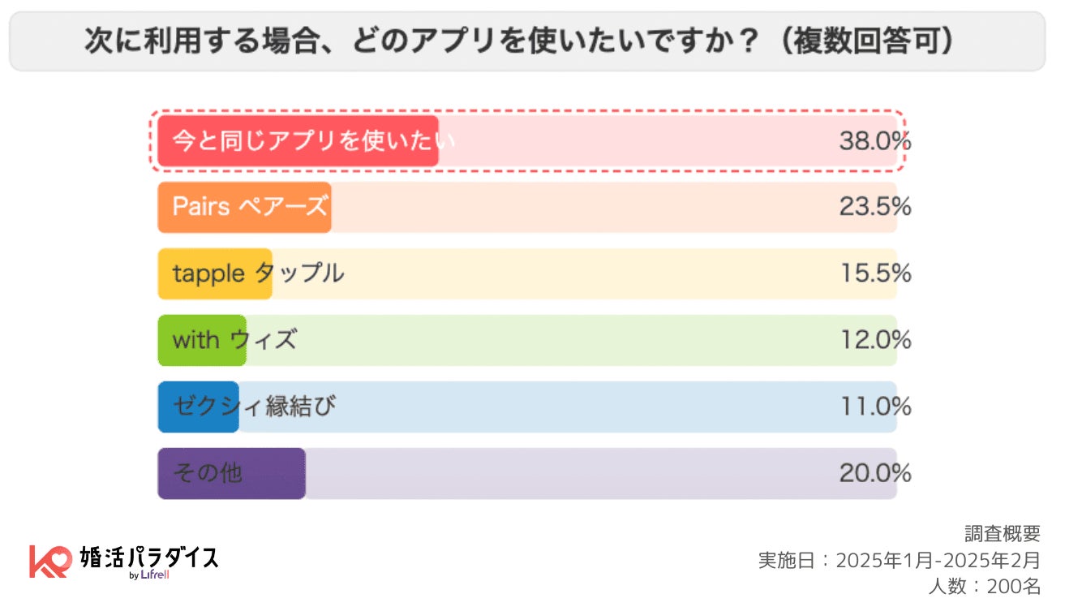
Task: Click the 12.0% percentage label
Action: (874, 340)
